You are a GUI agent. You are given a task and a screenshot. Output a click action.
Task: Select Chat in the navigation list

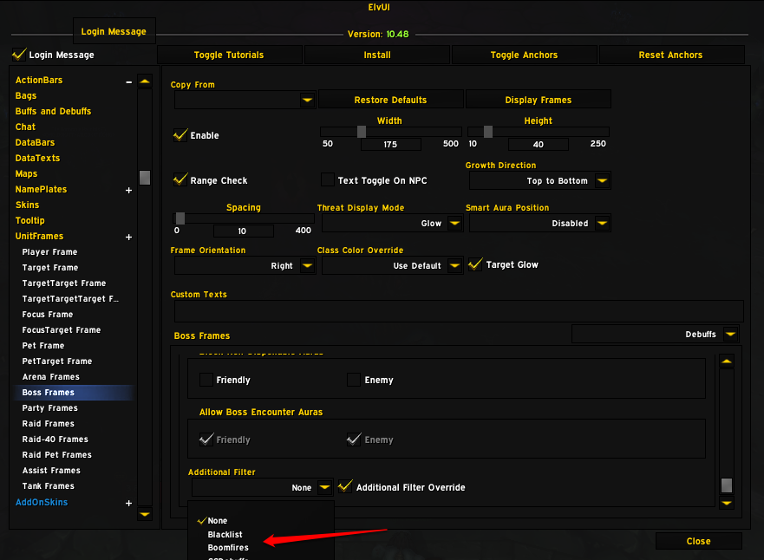pyautogui.click(x=25, y=127)
